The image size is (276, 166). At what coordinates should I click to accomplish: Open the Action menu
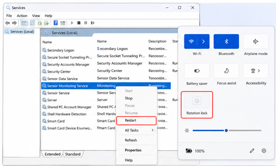click(x=22, y=16)
